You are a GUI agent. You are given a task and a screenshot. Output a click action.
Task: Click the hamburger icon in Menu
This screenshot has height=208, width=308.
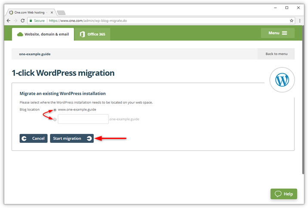click(284, 33)
